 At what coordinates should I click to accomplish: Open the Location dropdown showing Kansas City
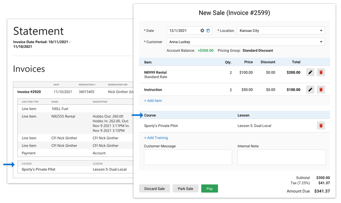pos(281,30)
